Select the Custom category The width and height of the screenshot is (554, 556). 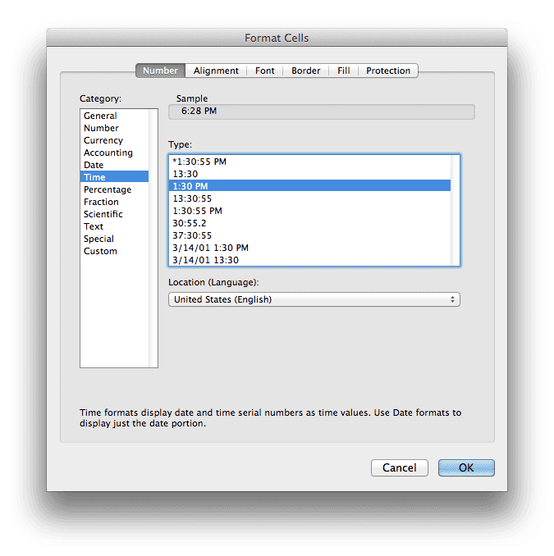click(x=114, y=251)
